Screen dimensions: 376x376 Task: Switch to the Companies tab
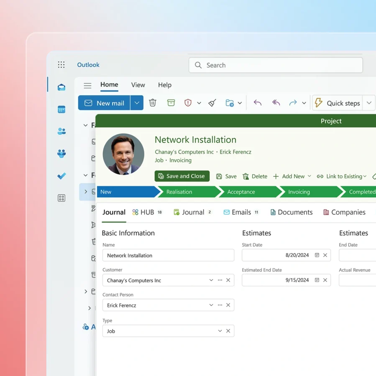tap(344, 212)
